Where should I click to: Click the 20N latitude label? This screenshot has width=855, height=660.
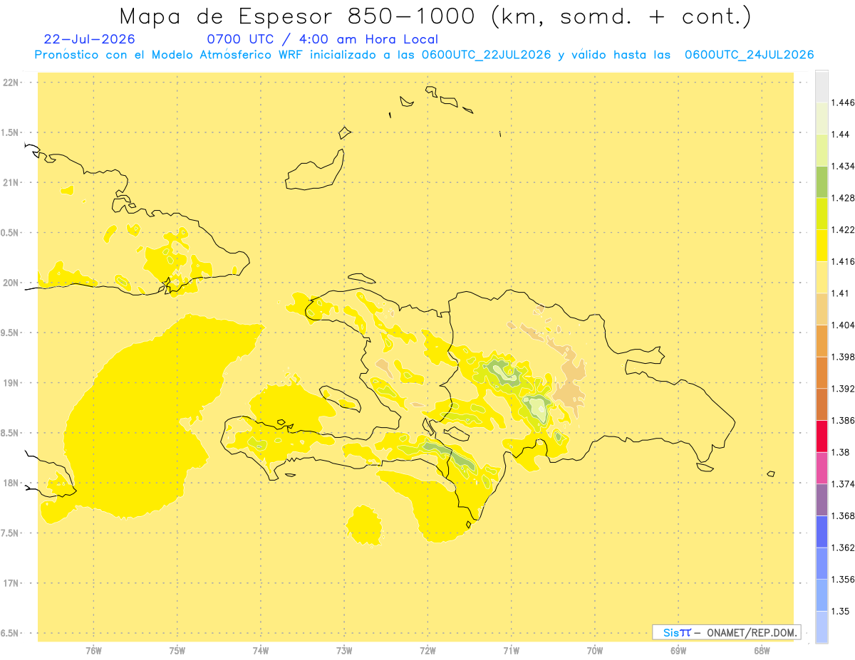[11, 283]
